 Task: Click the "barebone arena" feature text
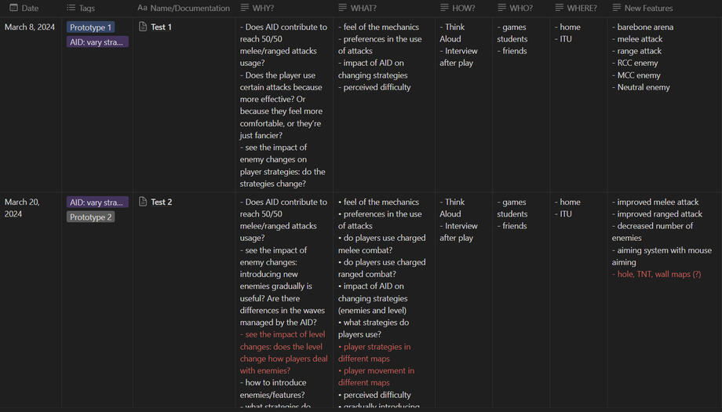coord(645,27)
